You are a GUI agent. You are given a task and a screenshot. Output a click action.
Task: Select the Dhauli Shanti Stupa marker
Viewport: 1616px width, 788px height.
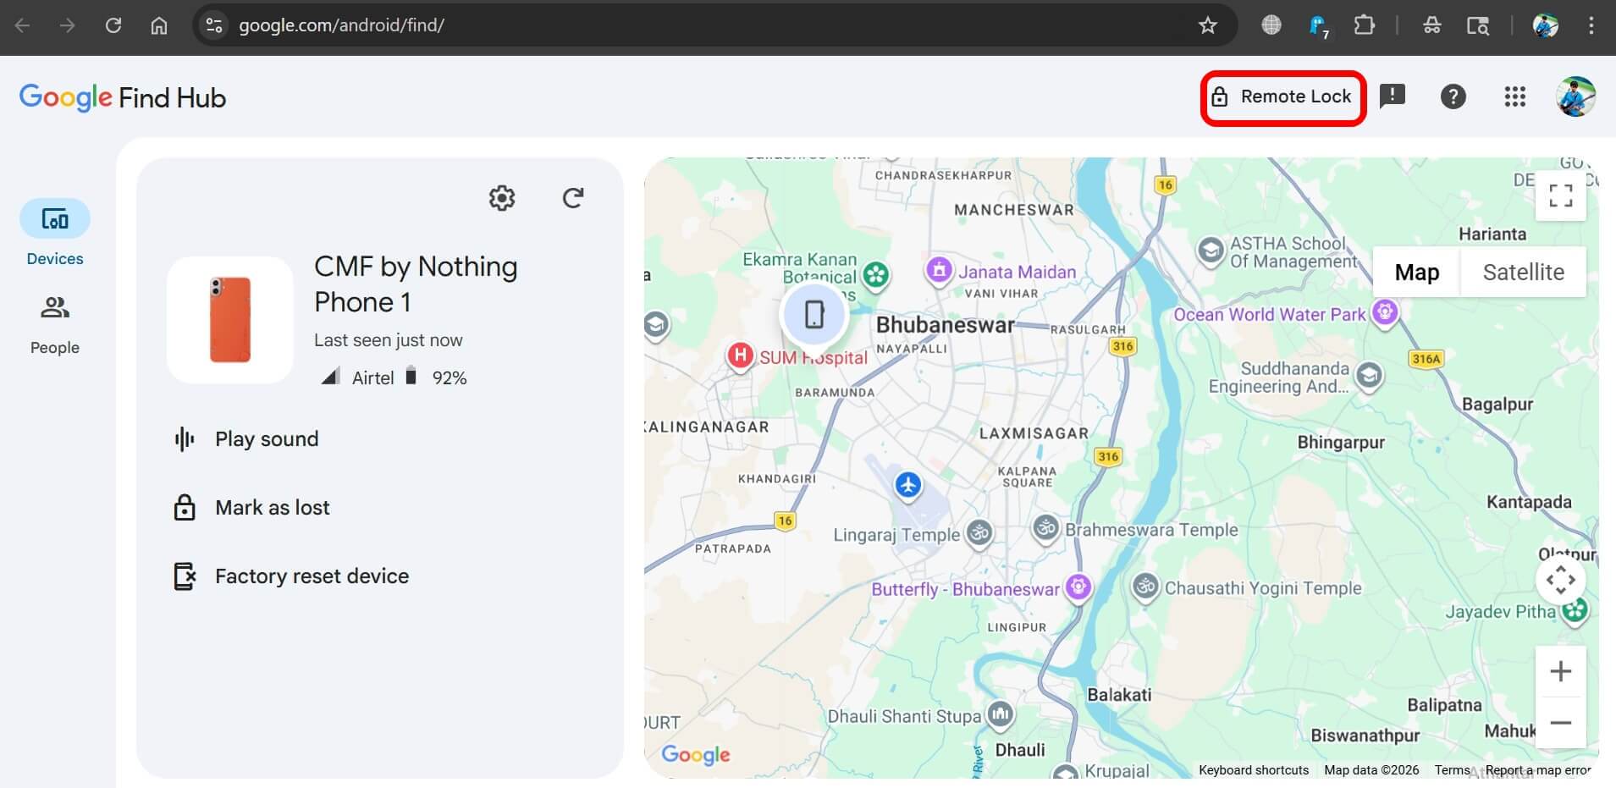pos(1001,715)
